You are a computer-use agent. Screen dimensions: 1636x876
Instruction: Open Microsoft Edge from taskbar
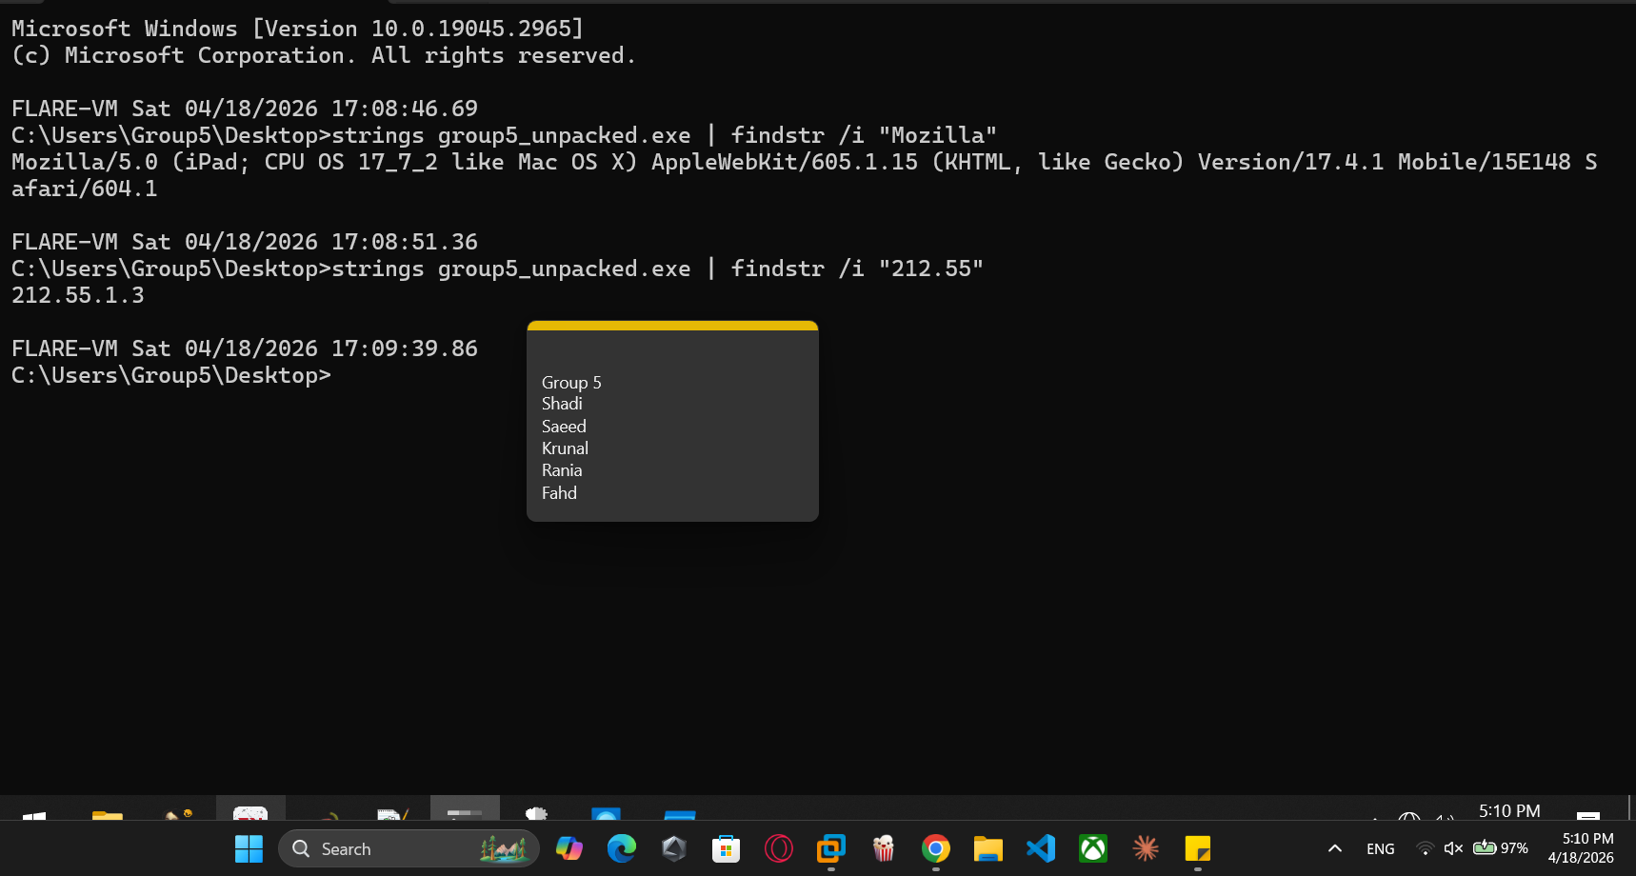[x=622, y=848]
